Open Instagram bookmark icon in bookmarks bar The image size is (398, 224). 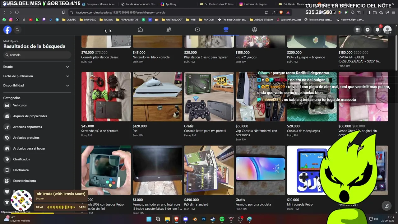11,20
